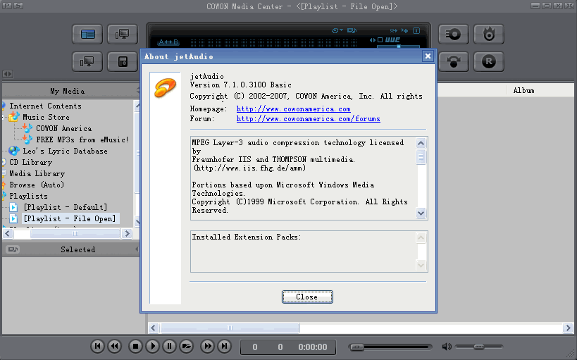Click the jetAudio logo icon
The width and height of the screenshot is (577, 360).
pos(166,88)
